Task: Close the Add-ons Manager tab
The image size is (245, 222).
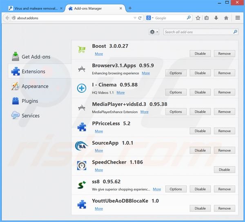Action: point(120,8)
